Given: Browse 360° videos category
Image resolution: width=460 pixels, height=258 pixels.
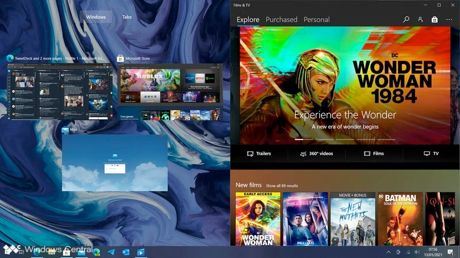Looking at the screenshot, I should [316, 154].
